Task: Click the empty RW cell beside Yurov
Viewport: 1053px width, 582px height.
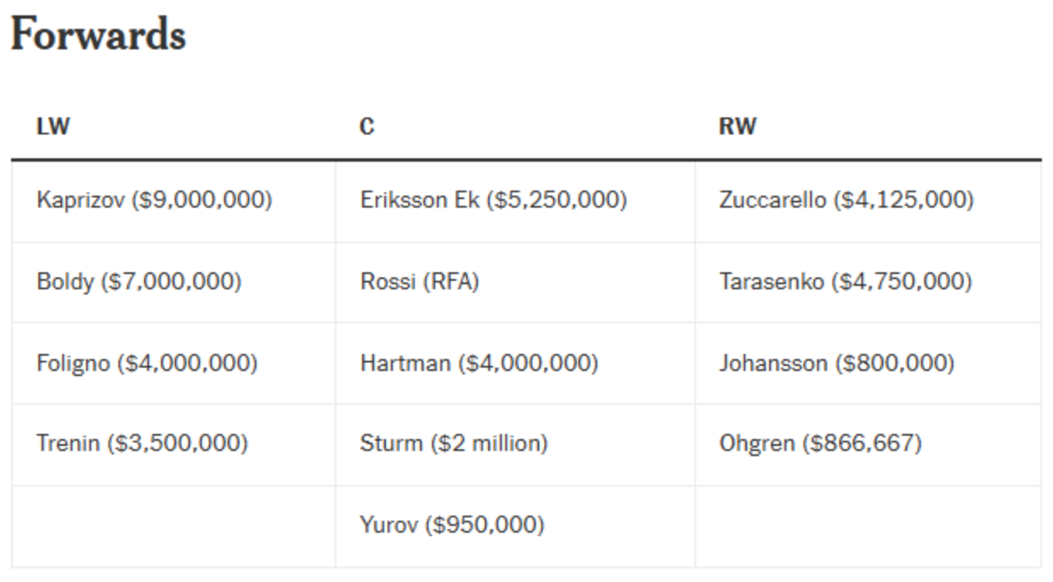Action: click(868, 527)
